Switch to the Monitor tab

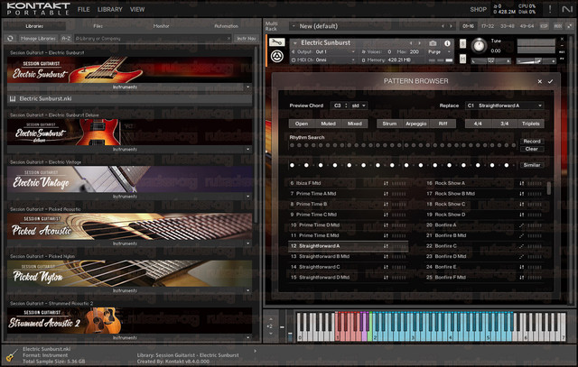pos(161,26)
